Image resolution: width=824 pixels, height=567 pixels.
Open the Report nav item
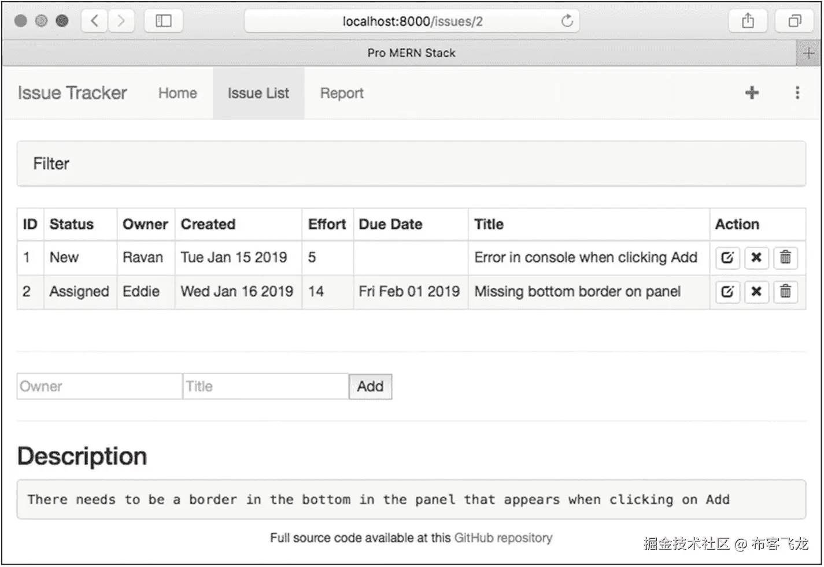point(342,93)
